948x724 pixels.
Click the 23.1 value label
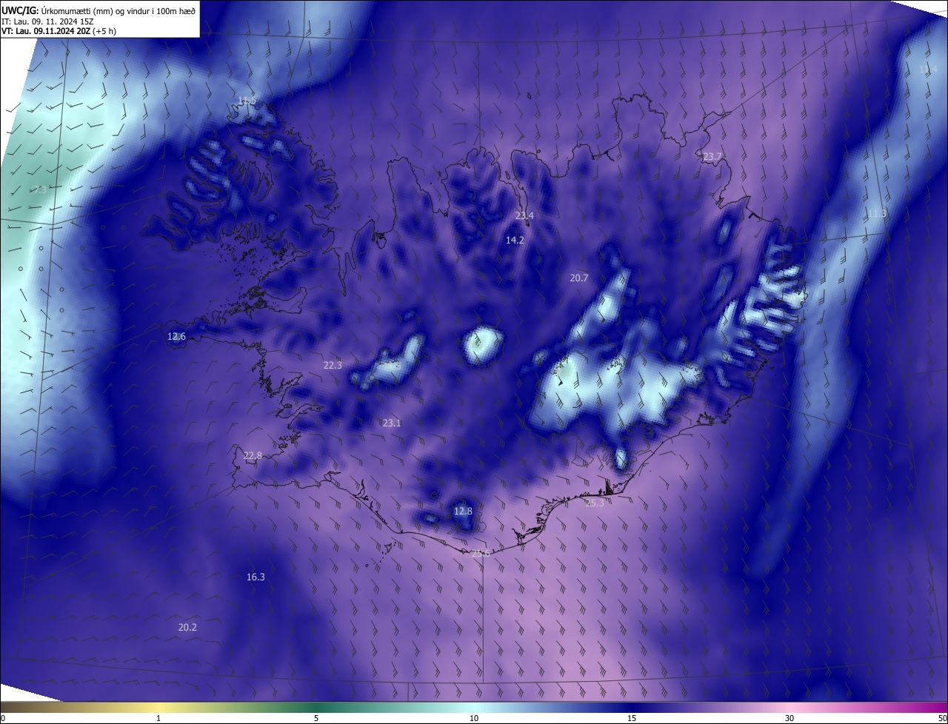click(x=392, y=423)
